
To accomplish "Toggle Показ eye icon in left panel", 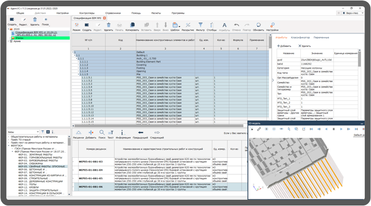I will tap(46, 19).
